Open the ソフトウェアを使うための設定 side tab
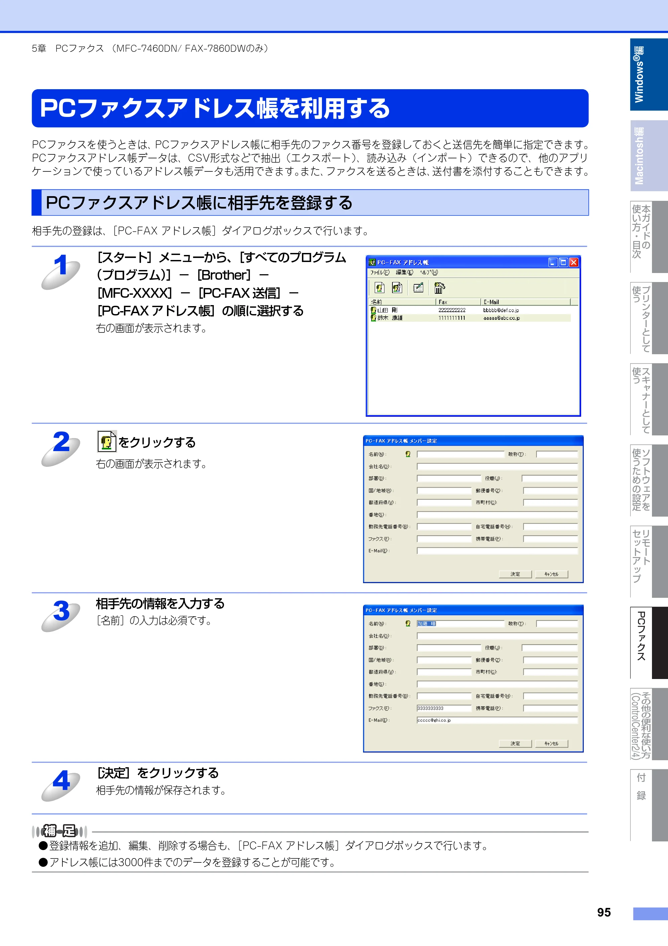The width and height of the screenshot is (668, 946). tap(649, 481)
